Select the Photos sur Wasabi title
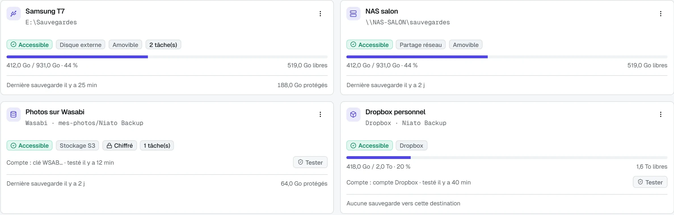Image resolution: width=674 pixels, height=215 pixels. [55, 112]
